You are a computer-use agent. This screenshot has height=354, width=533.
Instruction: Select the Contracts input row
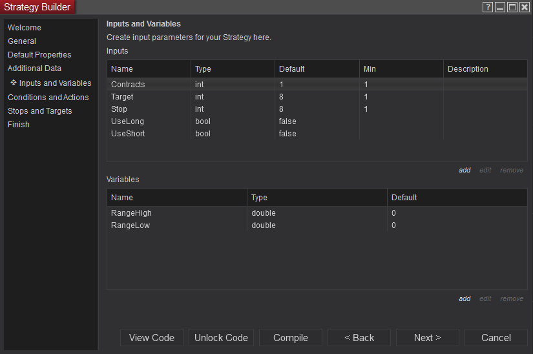(x=128, y=85)
